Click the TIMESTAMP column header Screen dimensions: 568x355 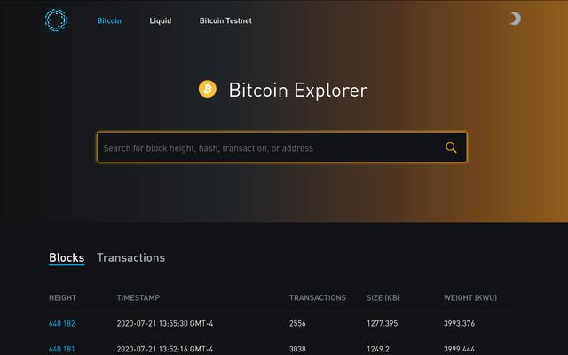pos(138,298)
